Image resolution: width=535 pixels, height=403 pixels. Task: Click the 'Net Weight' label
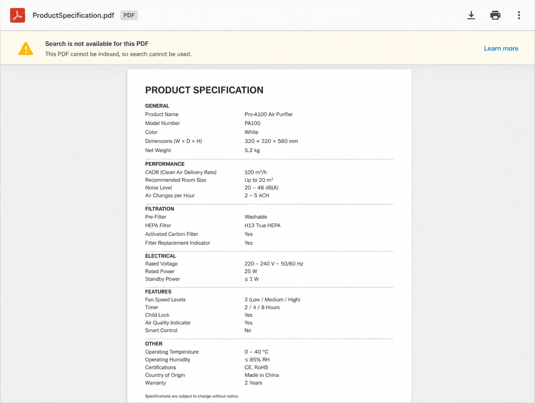(158, 150)
